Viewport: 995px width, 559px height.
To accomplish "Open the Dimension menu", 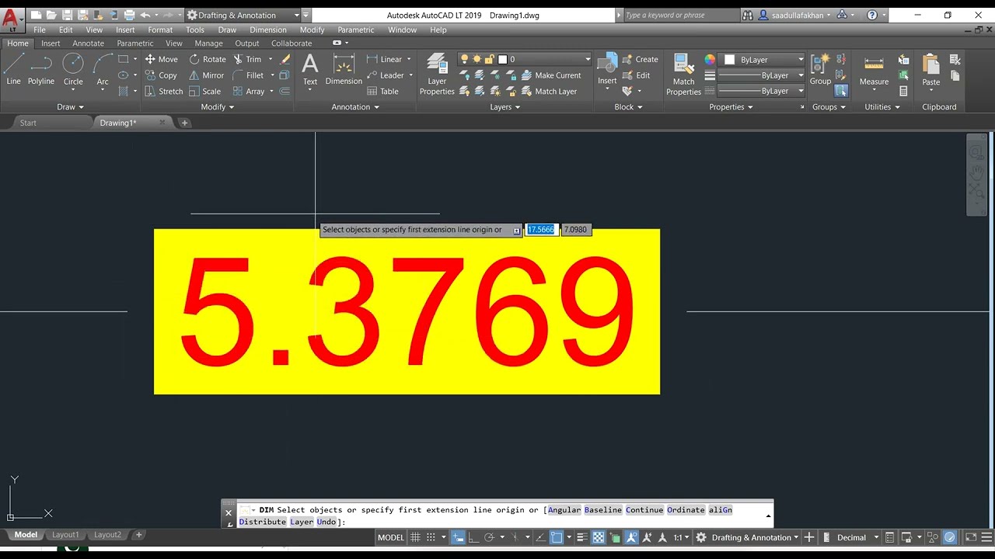I will pos(267,30).
